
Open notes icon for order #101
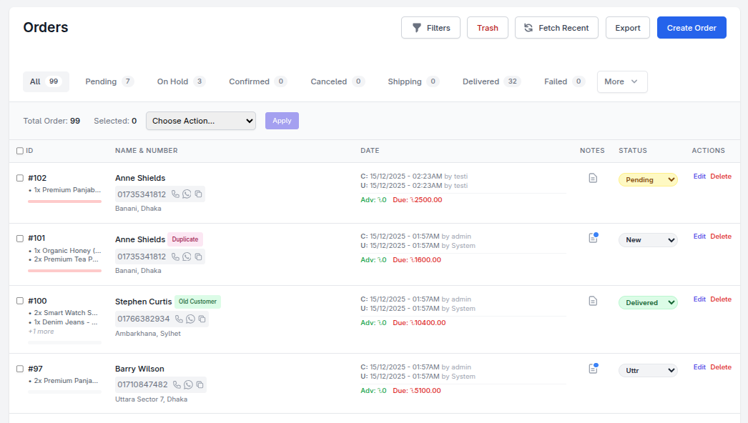pyautogui.click(x=593, y=238)
